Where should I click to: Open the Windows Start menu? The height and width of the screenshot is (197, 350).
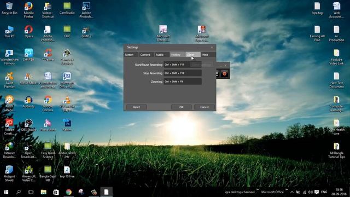[x=6, y=192]
